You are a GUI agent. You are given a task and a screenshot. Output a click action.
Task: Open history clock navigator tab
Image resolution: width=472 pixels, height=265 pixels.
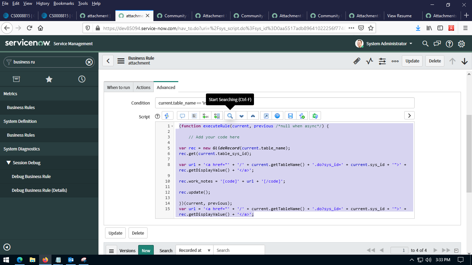[82, 79]
